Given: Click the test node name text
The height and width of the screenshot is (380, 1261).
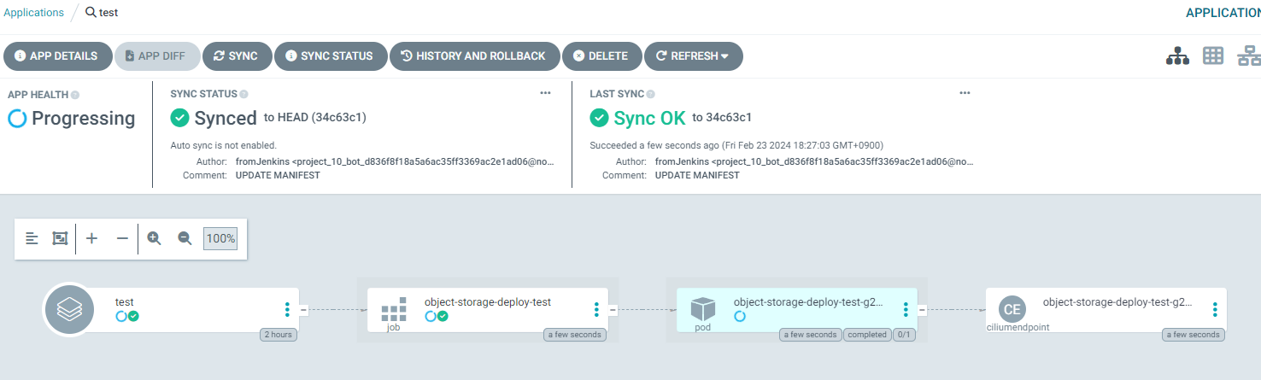Looking at the screenshot, I should point(125,302).
